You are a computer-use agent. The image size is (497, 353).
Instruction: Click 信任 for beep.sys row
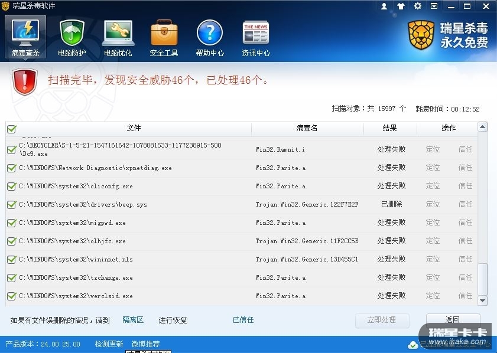pos(465,204)
